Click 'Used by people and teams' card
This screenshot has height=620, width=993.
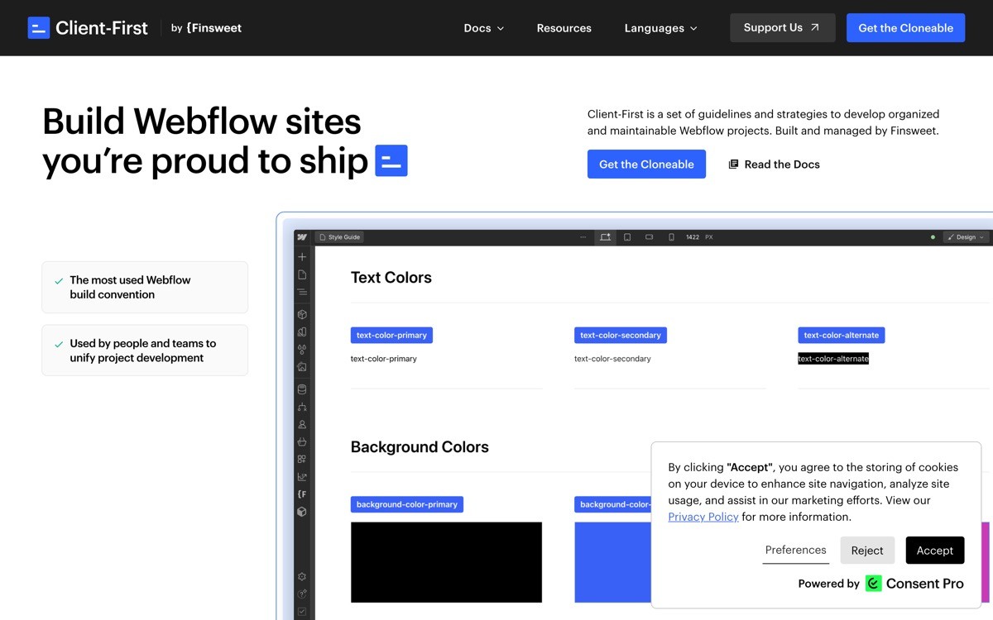click(x=145, y=351)
